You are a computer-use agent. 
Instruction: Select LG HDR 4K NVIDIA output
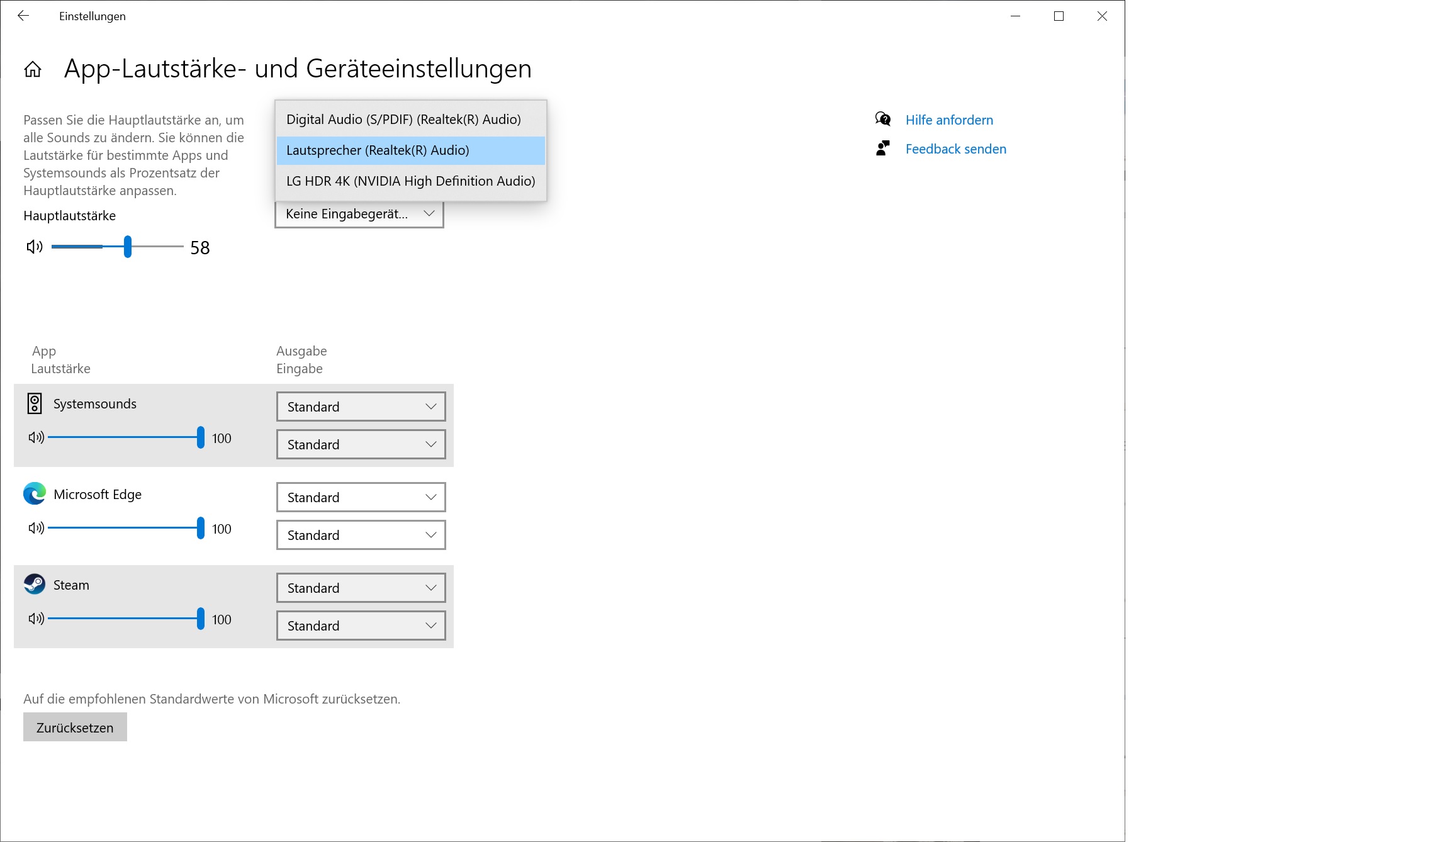[x=410, y=181]
